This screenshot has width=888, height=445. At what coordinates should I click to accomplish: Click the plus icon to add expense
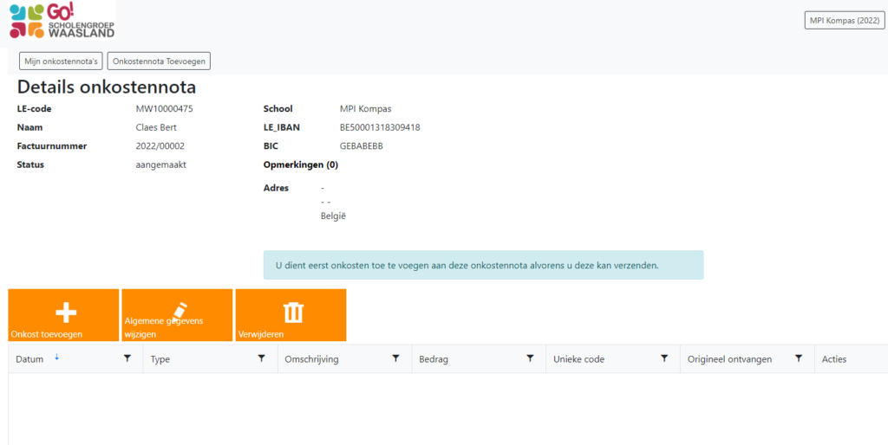(x=66, y=313)
